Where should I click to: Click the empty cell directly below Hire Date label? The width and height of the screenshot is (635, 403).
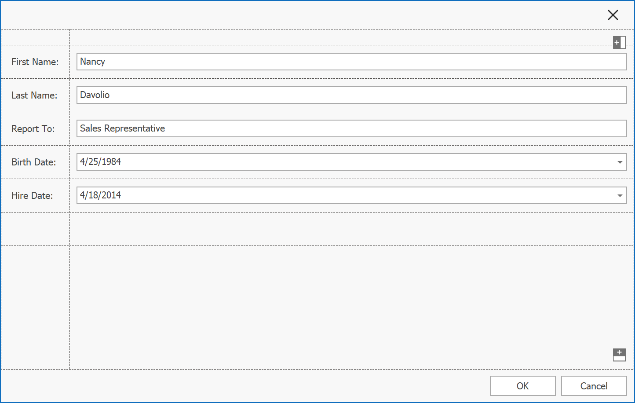[35, 229]
